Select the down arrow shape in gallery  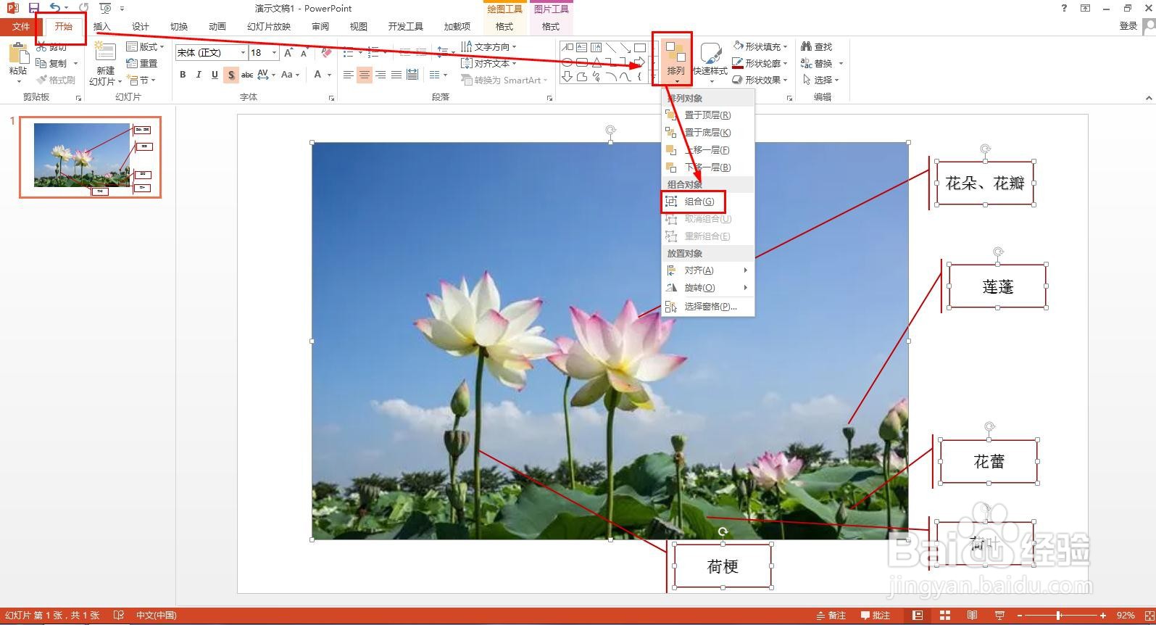click(x=567, y=76)
